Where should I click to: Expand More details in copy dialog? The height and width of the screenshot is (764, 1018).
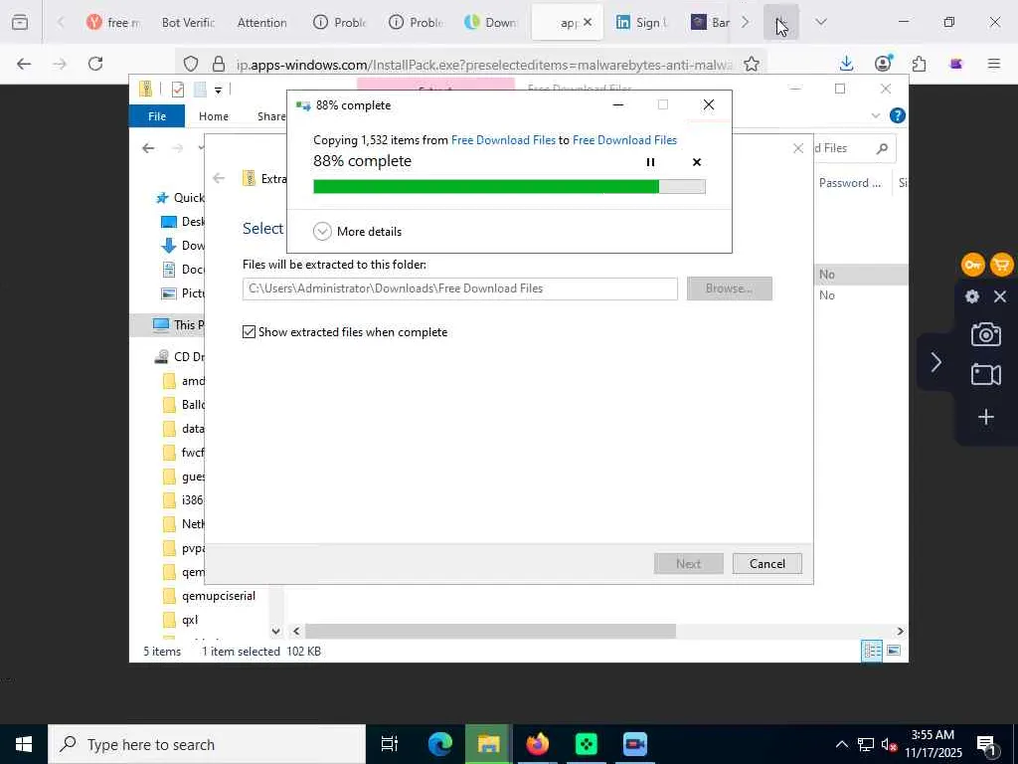pyautogui.click(x=357, y=231)
